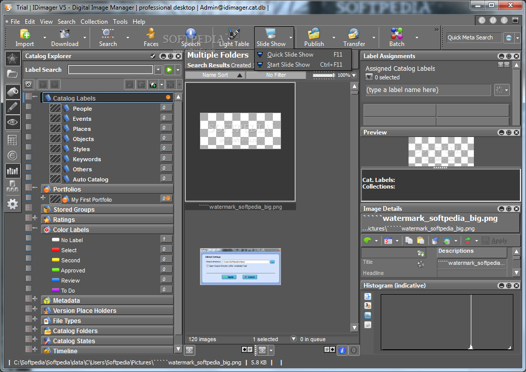The width and height of the screenshot is (526, 372).
Task: Expand My First Portfolio node
Action: 43,198
